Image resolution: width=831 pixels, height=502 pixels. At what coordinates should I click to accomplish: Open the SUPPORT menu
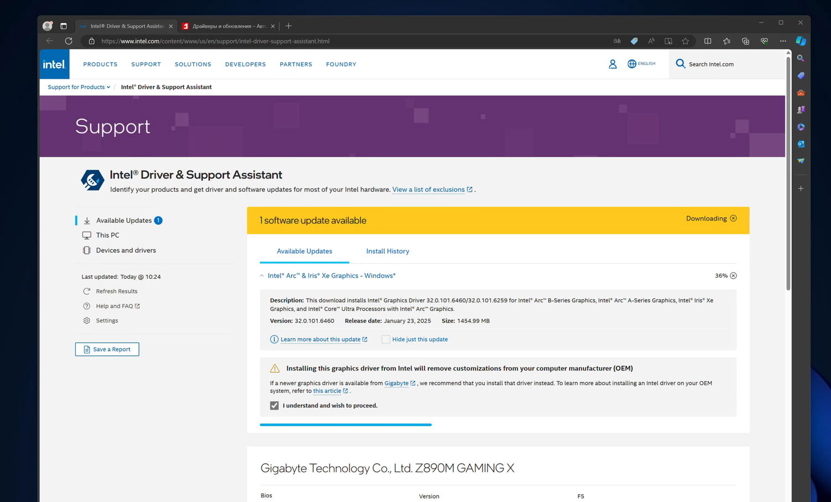146,64
